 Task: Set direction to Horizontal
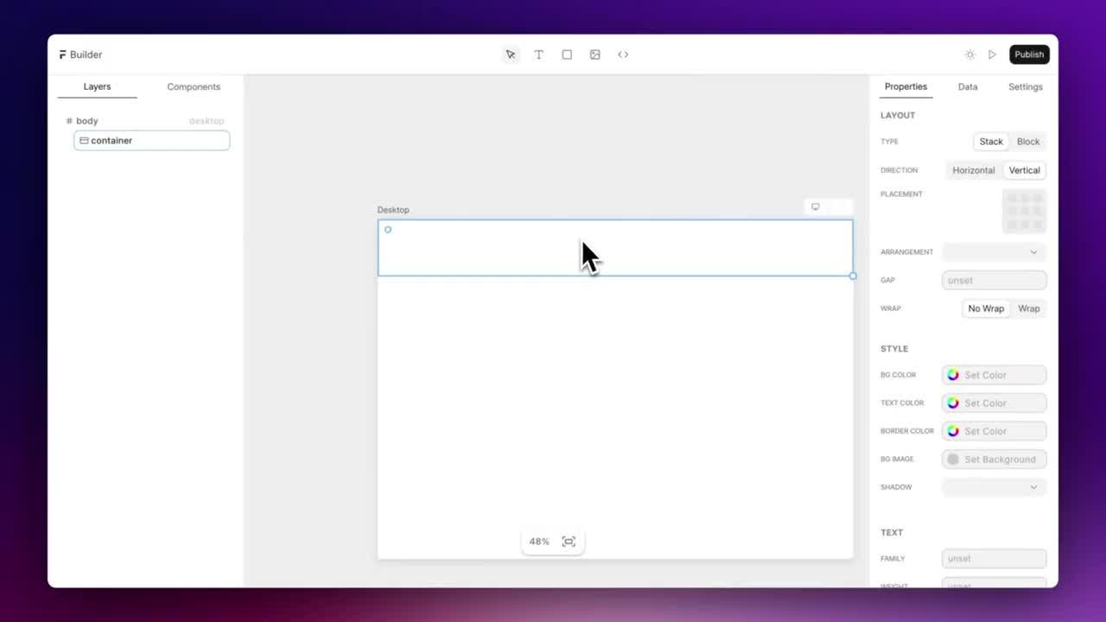pos(973,170)
